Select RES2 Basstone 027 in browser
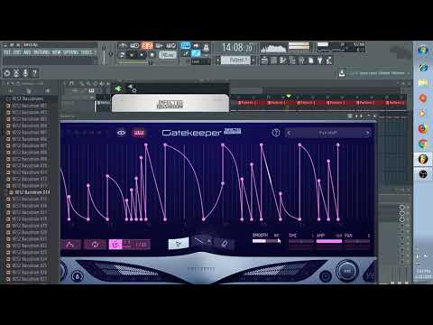 tap(30, 279)
